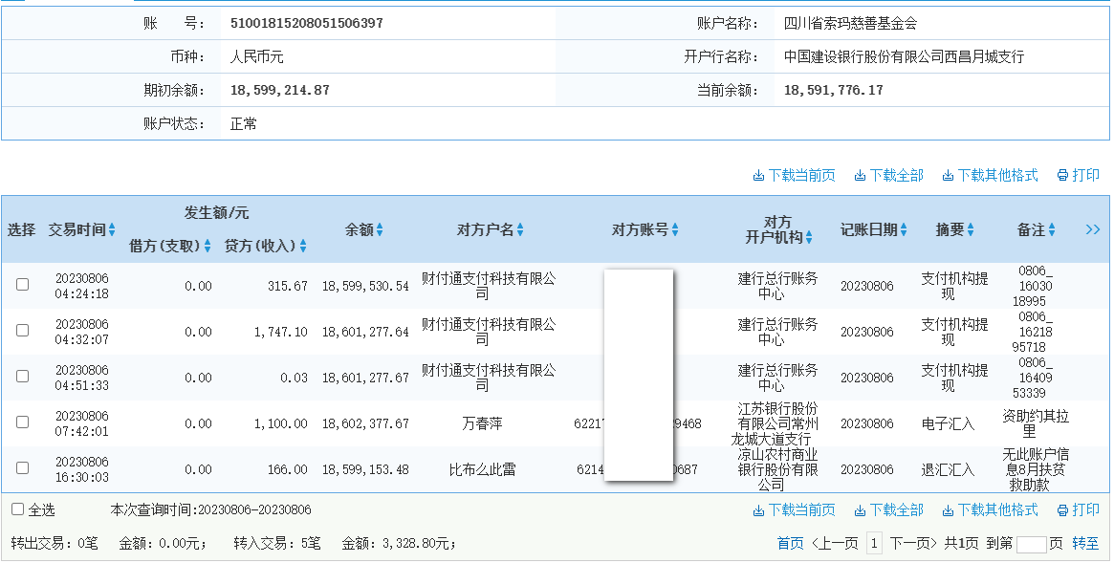This screenshot has height=563, width=1114.
Task: Sort by 摘要 using its sort arrows
Action: (x=971, y=230)
